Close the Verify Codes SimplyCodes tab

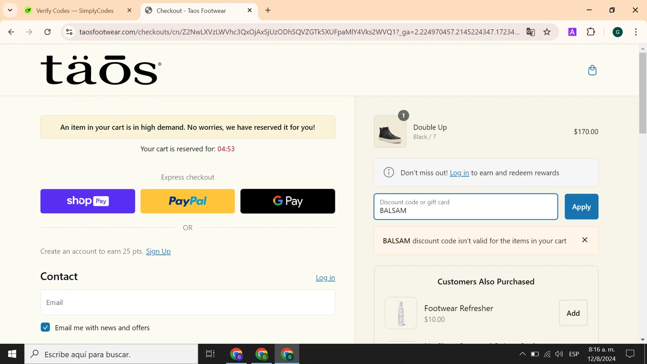pos(129,10)
